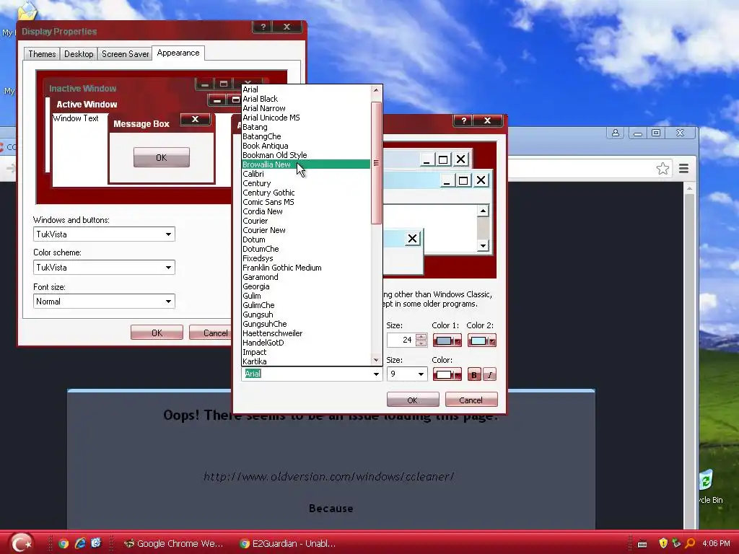This screenshot has height=554, width=739.
Task: Select the Appearance tab
Action: 178,53
